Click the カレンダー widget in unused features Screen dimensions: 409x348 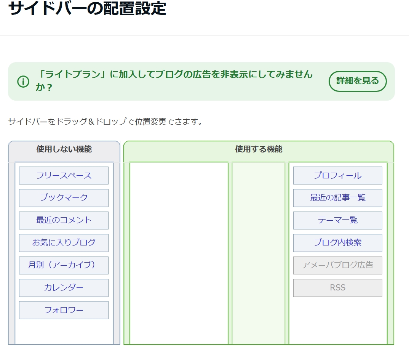(63, 288)
